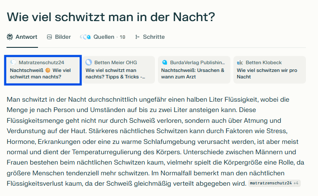
Task: Click the Bilder image icon
Action: tap(49, 37)
